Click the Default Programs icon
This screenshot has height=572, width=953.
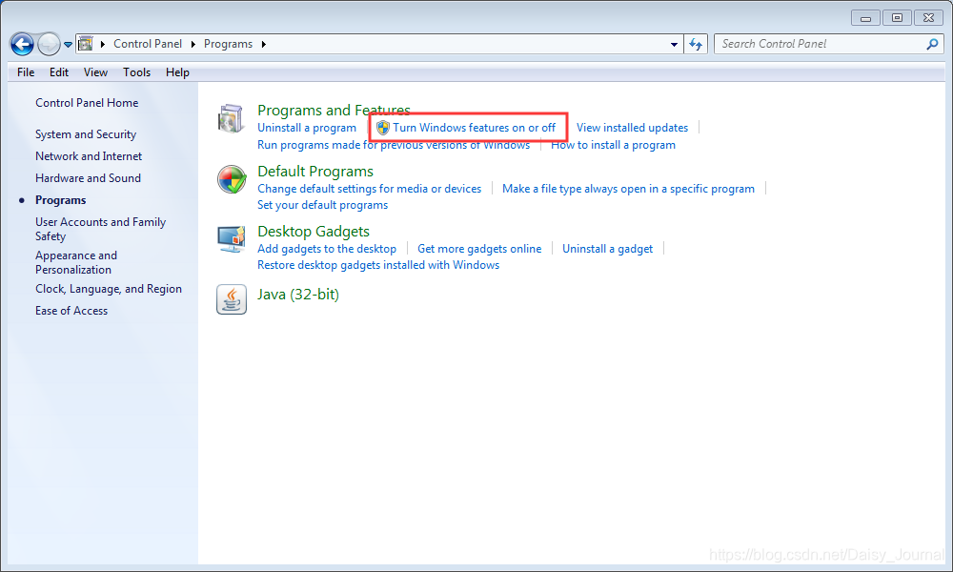tap(232, 179)
